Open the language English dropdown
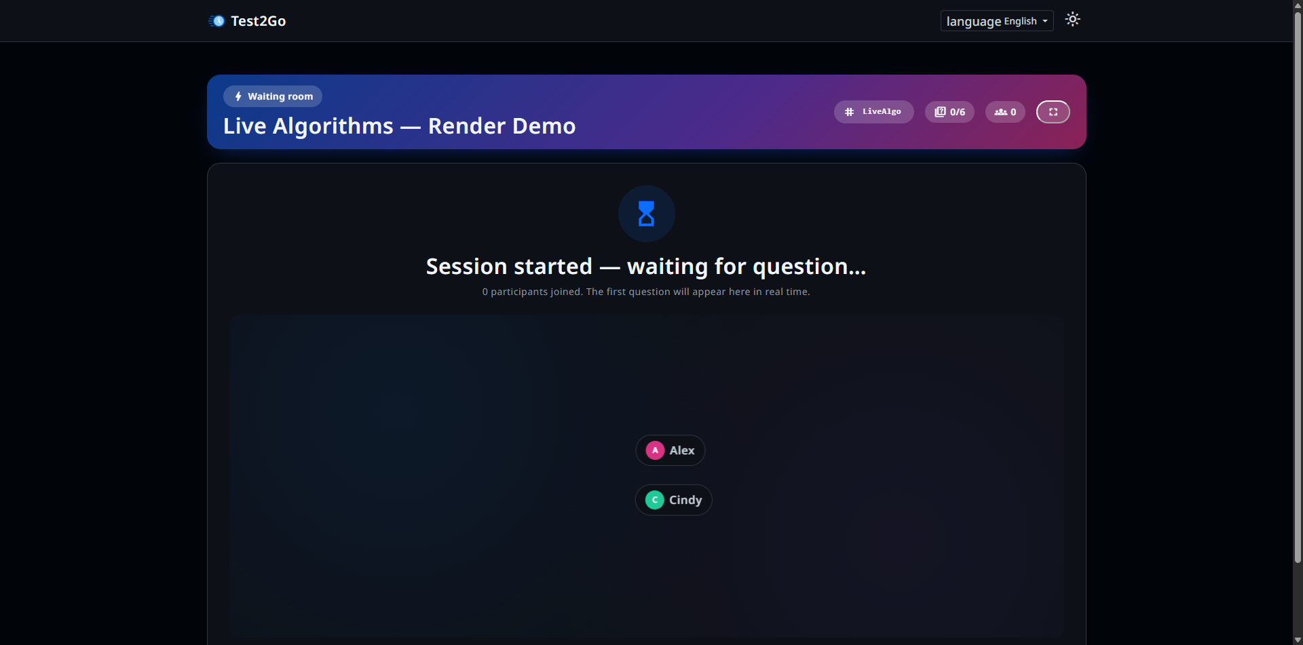Image resolution: width=1303 pixels, height=645 pixels. pyautogui.click(x=997, y=21)
